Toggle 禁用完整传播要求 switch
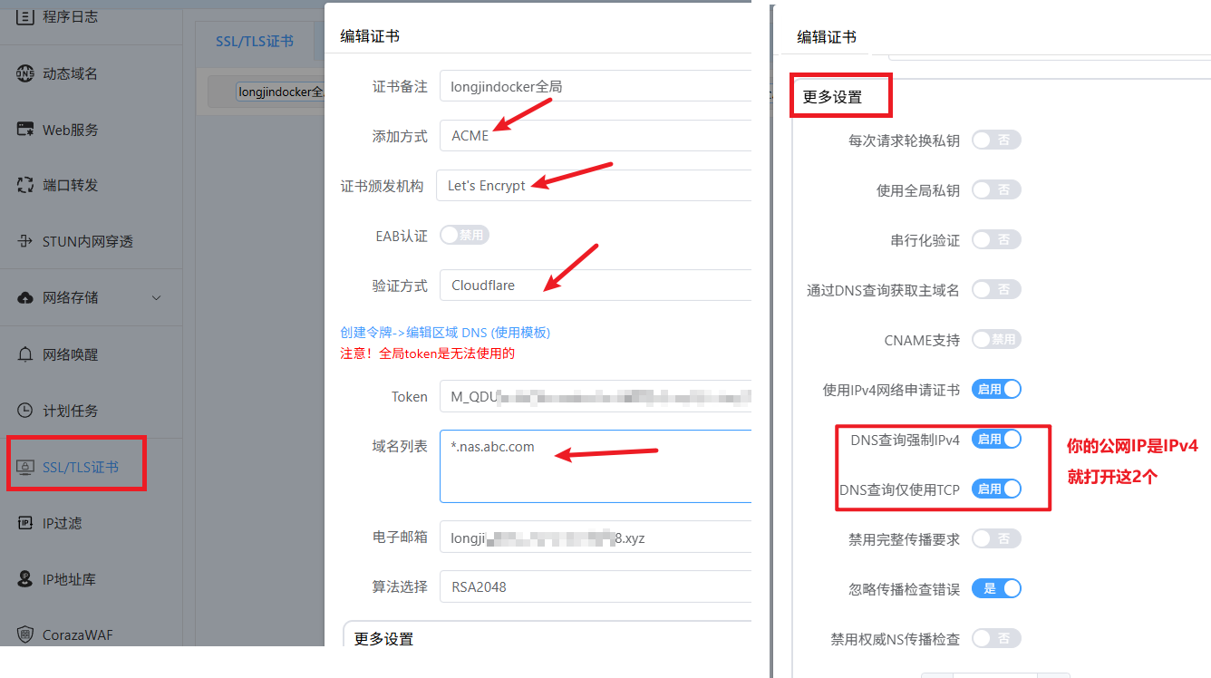The height and width of the screenshot is (678, 1211). [996, 538]
